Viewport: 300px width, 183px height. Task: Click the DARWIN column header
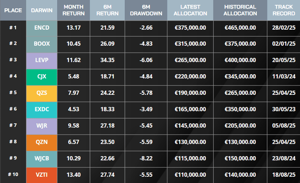pyautogui.click(x=42, y=10)
